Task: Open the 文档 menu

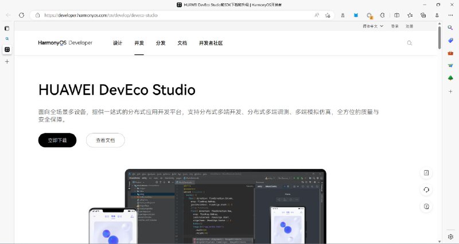Action: tap(182, 43)
